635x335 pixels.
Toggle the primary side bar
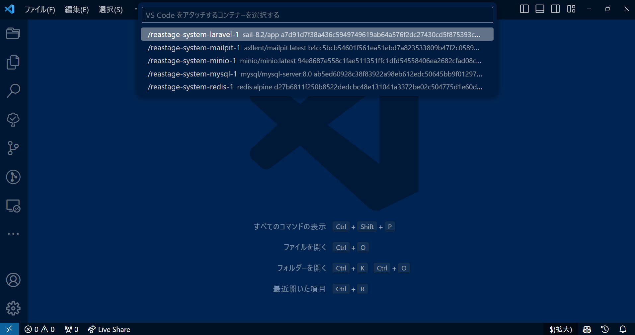pyautogui.click(x=524, y=9)
